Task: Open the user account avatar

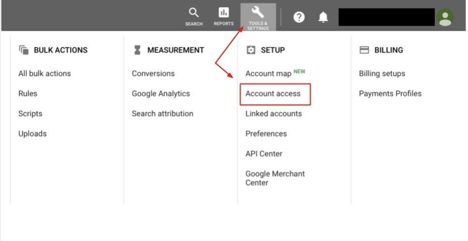Action: pos(445,17)
